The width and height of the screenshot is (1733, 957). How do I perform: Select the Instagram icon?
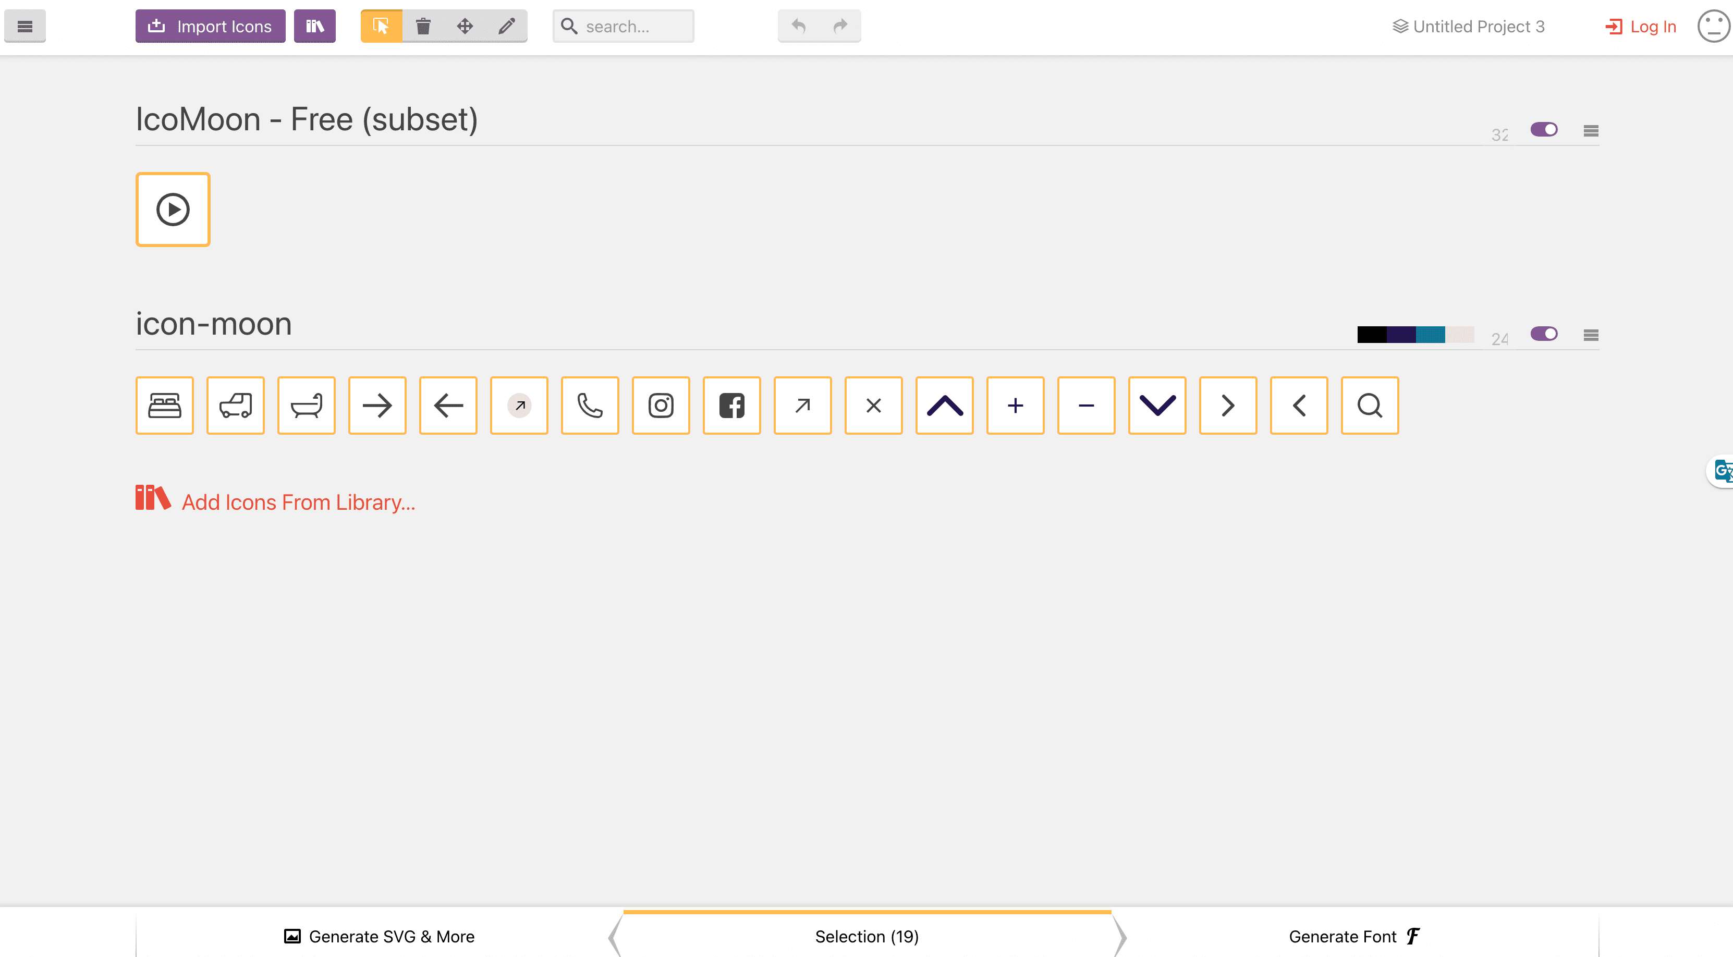point(661,406)
